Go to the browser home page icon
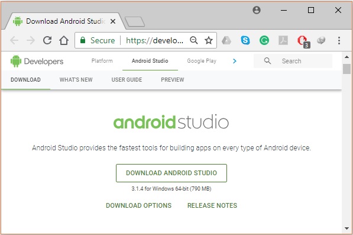The height and width of the screenshot is (235, 353). tap(64, 40)
